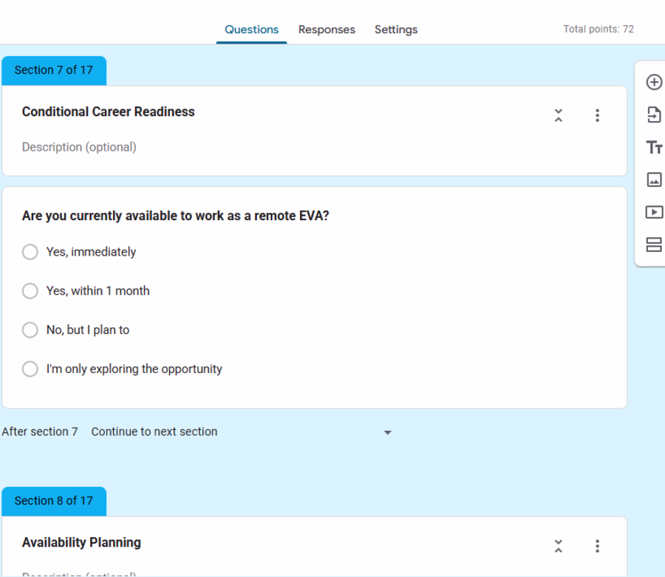Edit the section 7 Description (optional) field
Screen dimensions: 665x577
(x=79, y=147)
